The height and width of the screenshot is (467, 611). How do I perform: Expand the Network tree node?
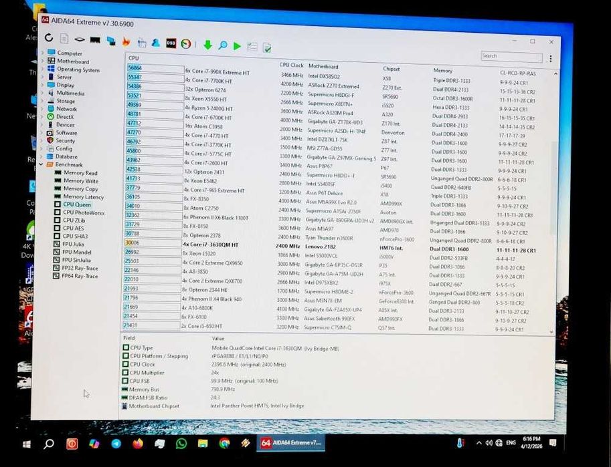(x=42, y=109)
